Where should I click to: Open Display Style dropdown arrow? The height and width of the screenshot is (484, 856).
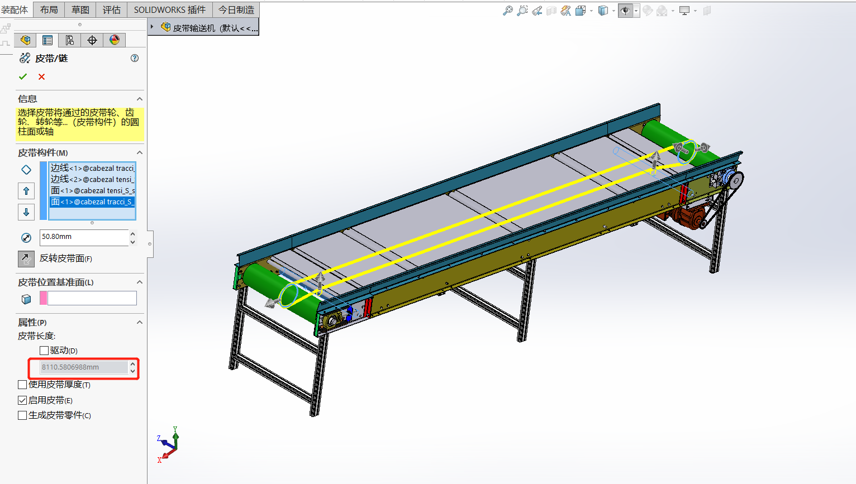tap(614, 11)
